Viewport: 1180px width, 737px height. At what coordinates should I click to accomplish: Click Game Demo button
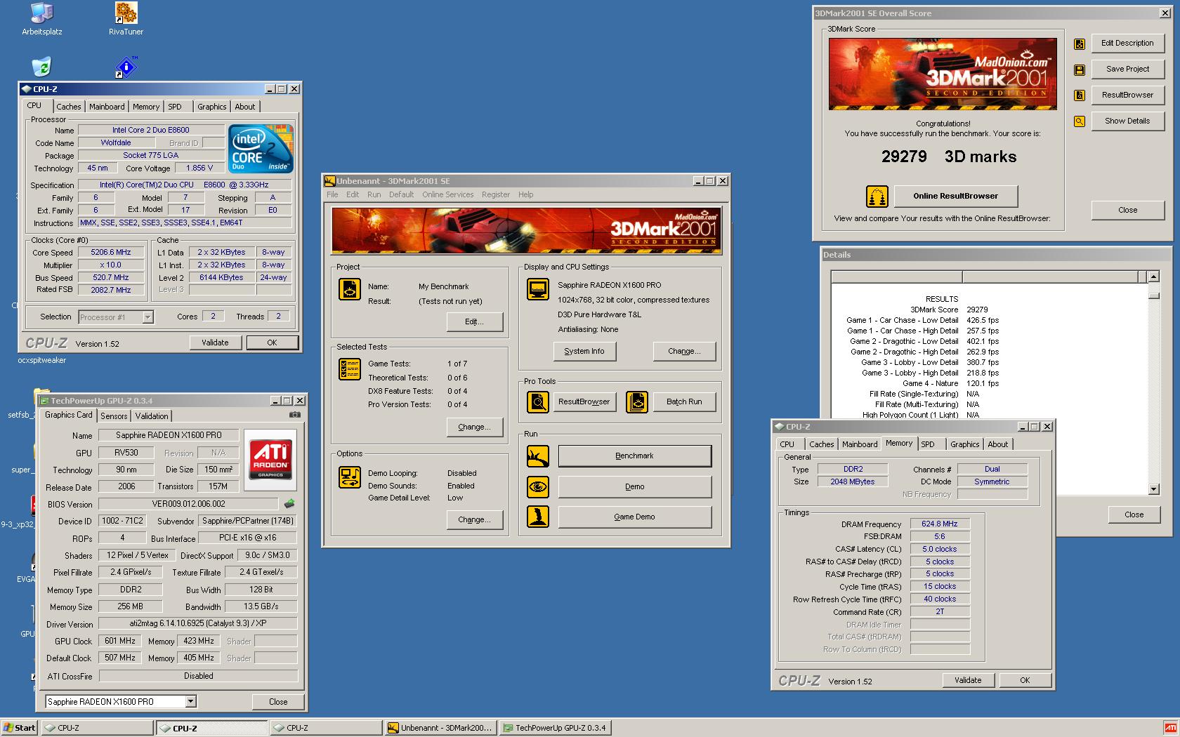pyautogui.click(x=634, y=517)
